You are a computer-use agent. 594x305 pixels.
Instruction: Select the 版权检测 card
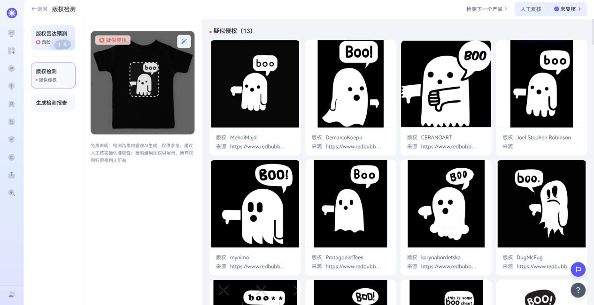click(x=53, y=75)
